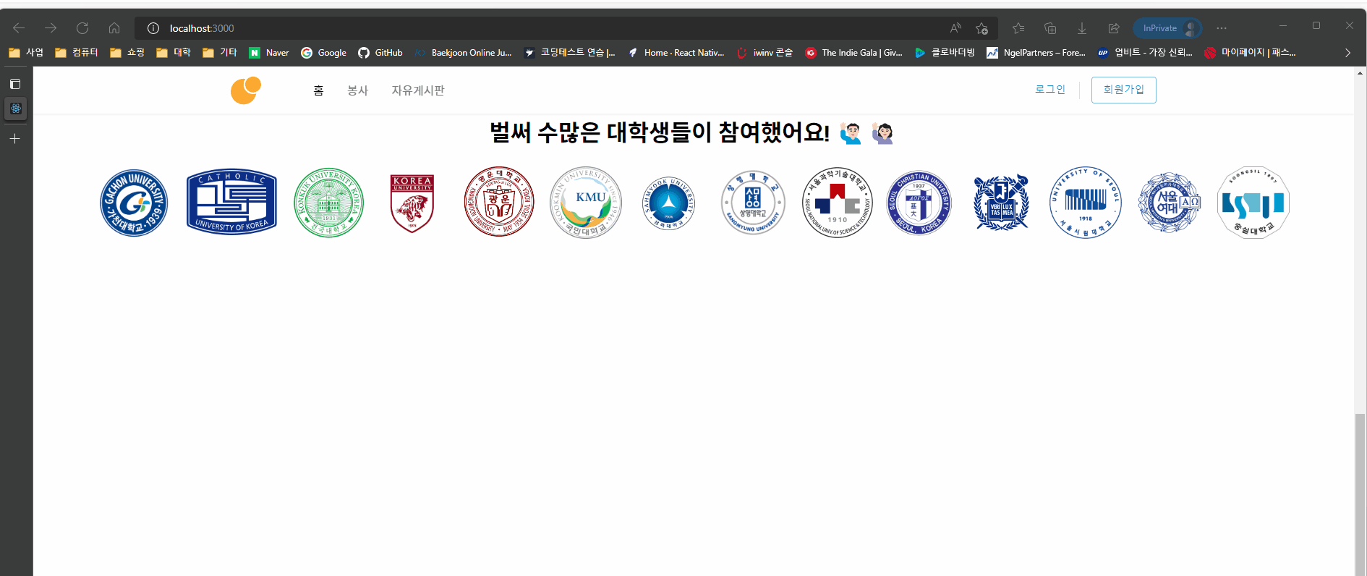Click the Sangmyung University logo

753,203
